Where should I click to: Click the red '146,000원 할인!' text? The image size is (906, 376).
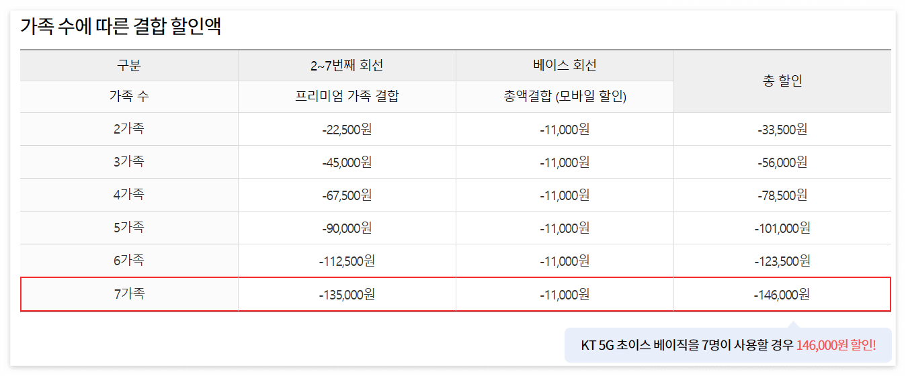[x=836, y=345]
